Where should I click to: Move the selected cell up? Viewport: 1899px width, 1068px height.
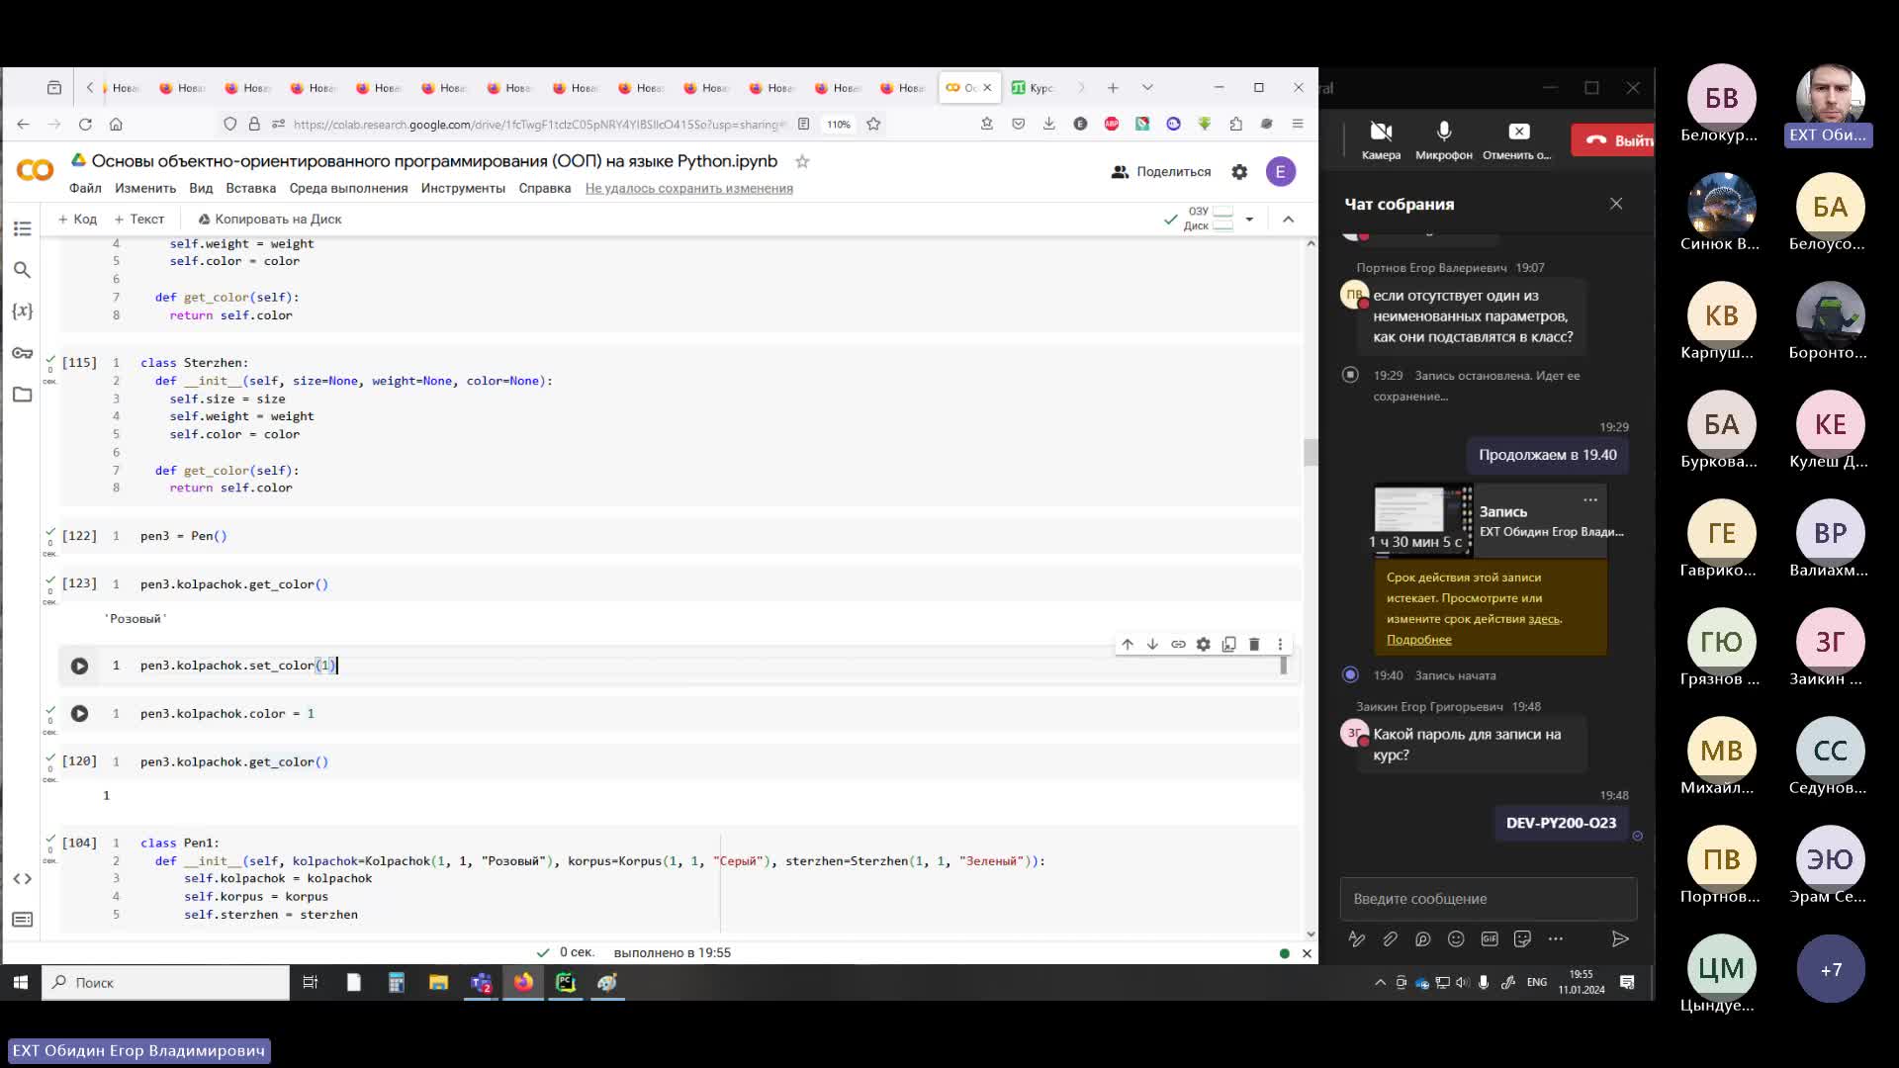(x=1127, y=644)
